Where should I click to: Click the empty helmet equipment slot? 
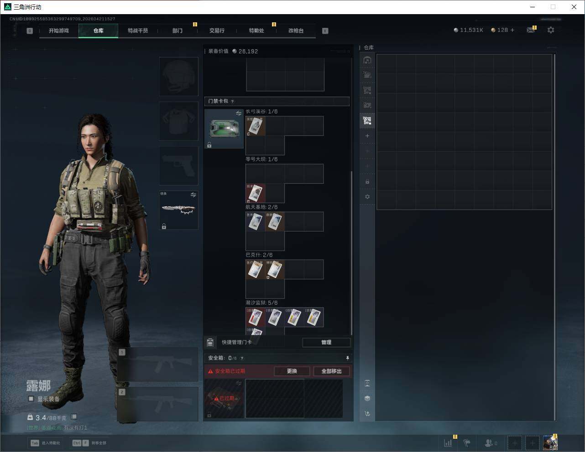coord(178,77)
